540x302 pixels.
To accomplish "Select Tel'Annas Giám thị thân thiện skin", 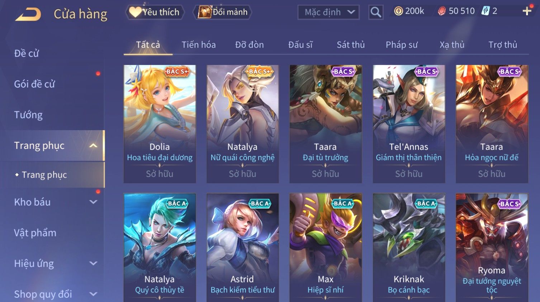I will point(409,124).
